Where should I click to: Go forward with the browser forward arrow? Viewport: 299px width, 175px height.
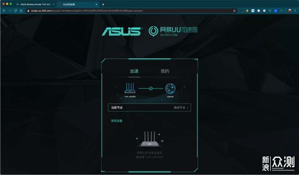[10, 11]
